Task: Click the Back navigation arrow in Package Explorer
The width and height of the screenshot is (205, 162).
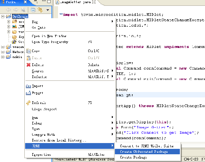Action: point(9,10)
